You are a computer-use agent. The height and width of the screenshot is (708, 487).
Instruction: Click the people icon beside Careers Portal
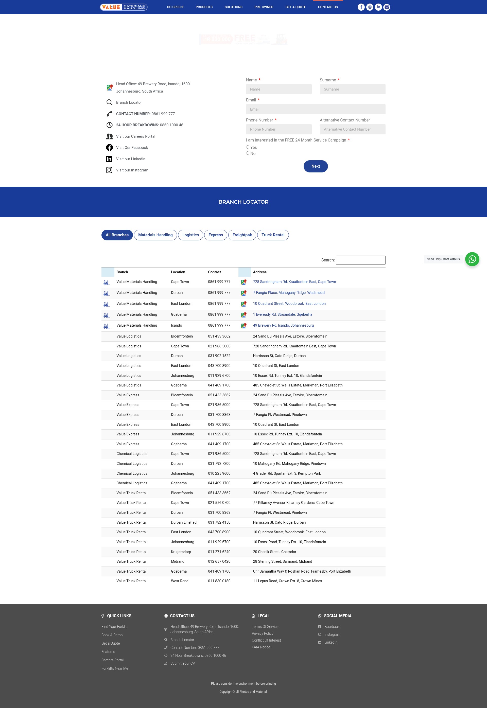(x=109, y=136)
